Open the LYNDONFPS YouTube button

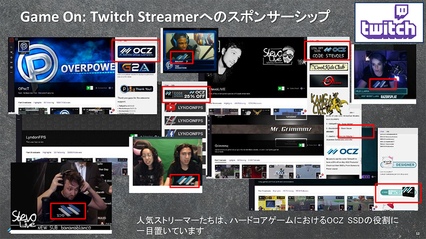185,107
